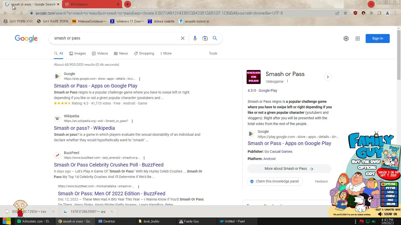Share this page from the address bar
Image resolution: width=401 pixels, height=225 pixels.
coord(337,13)
